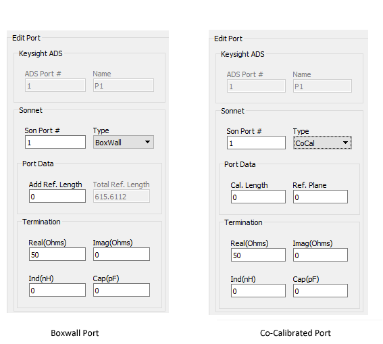This screenshot has width=383, height=344.
Task: Click Name field P1 in Boxwall panel
Action: (124, 85)
